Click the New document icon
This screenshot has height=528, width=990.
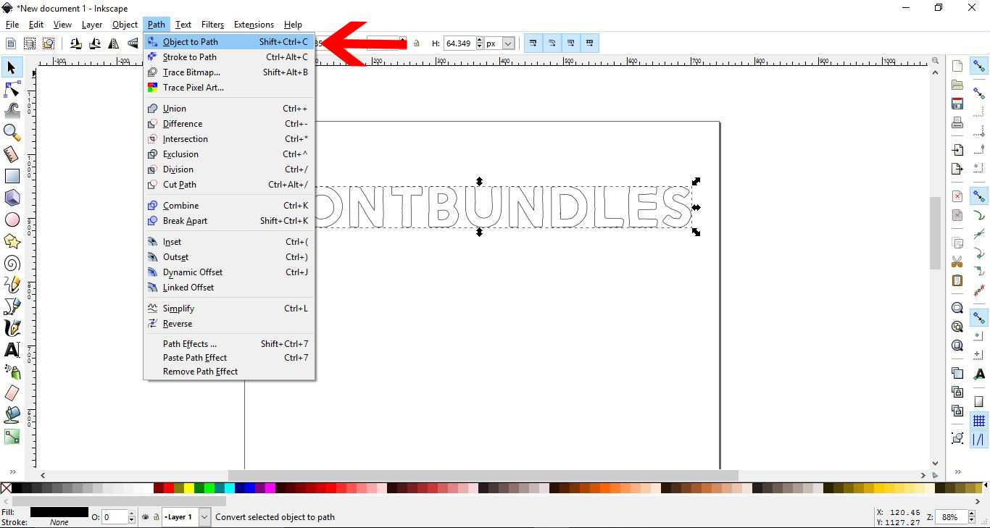tap(957, 66)
